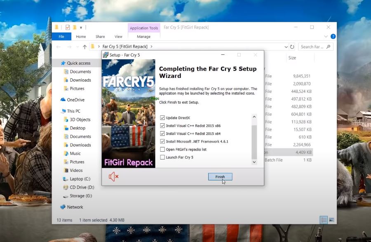Image resolution: width=371 pixels, height=242 pixels.
Task: Open the Manage ribbon tab
Action: pyautogui.click(x=143, y=36)
